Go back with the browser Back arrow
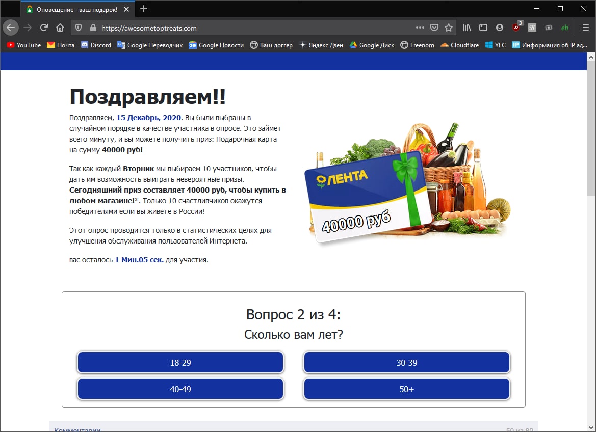The image size is (596, 432). [x=11, y=28]
